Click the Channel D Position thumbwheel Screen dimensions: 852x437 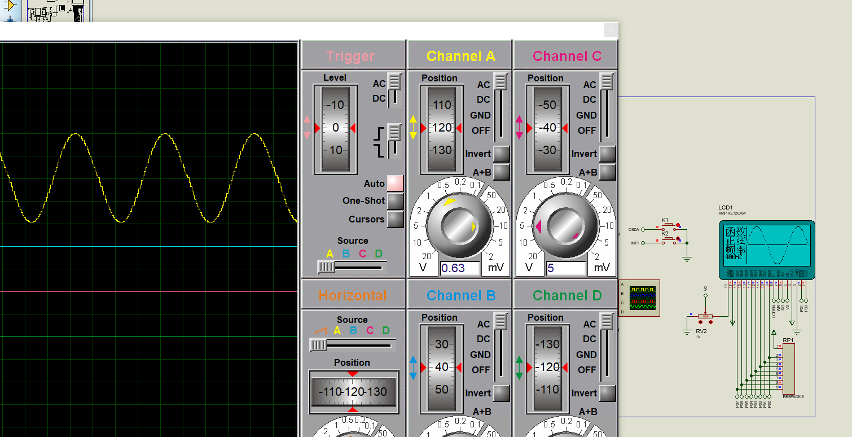[x=547, y=368]
